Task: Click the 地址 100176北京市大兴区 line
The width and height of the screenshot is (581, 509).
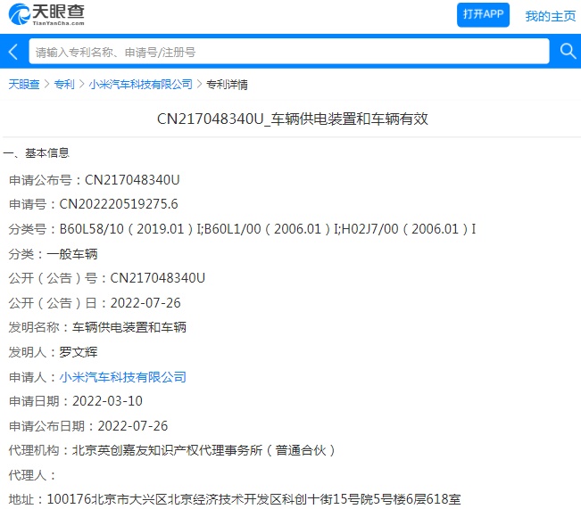Action: [235, 499]
